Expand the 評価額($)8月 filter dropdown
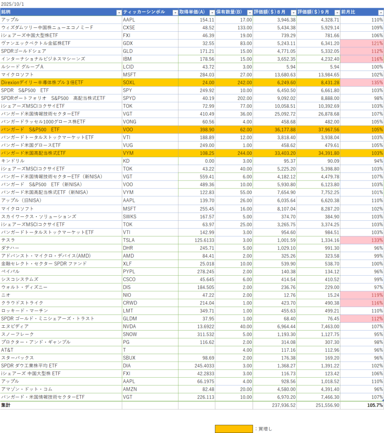This screenshot has width=384, height=433. (x=293, y=12)
